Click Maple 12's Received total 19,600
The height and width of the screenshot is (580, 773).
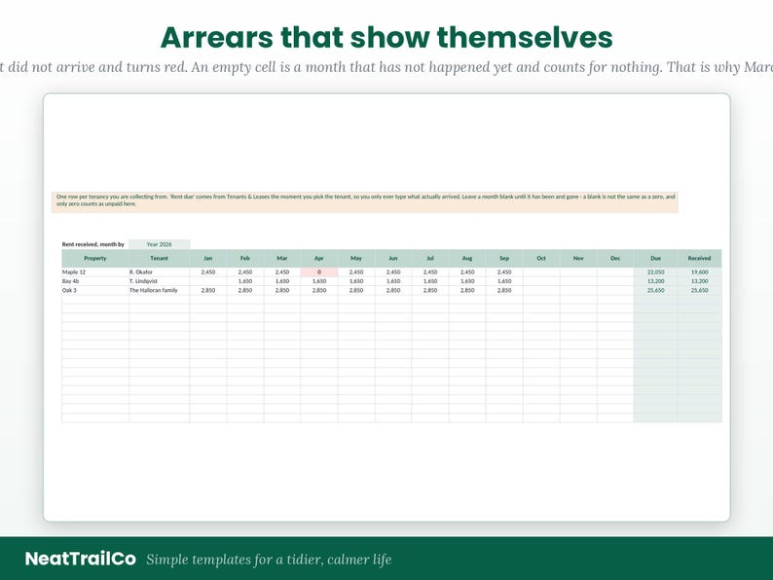click(700, 272)
